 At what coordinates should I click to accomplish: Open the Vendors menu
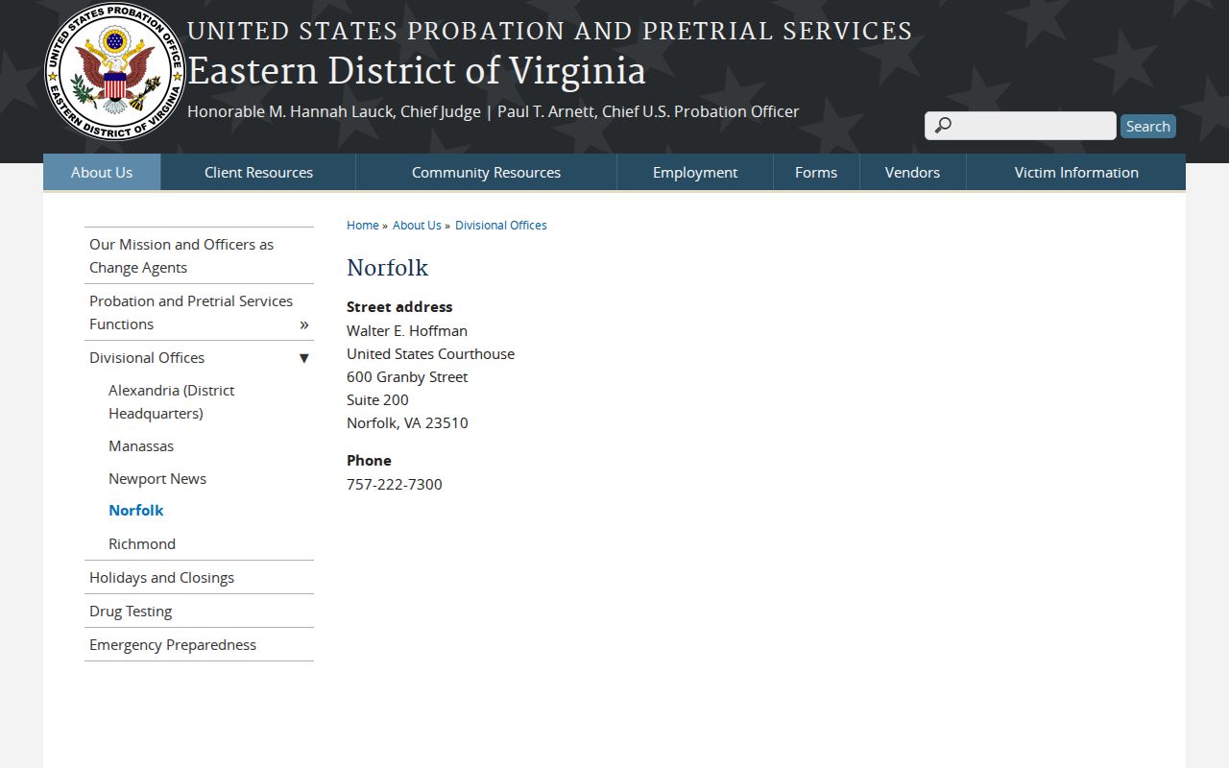pos(912,173)
